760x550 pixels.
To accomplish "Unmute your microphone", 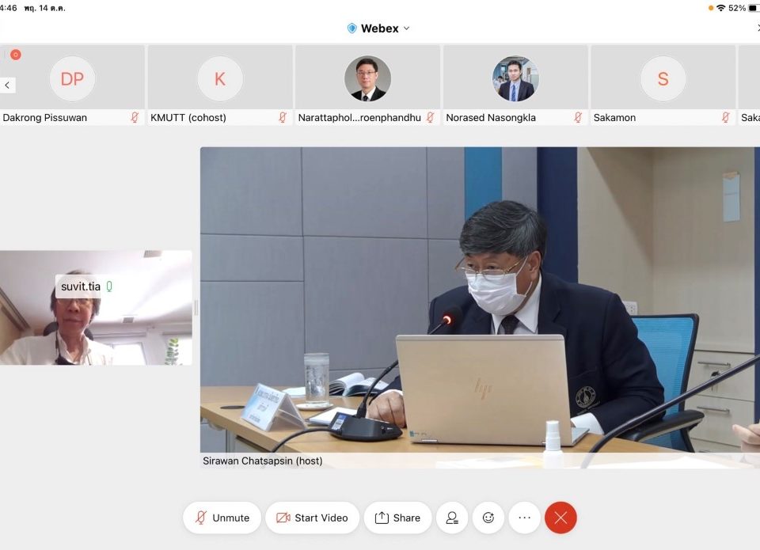I will pyautogui.click(x=222, y=518).
